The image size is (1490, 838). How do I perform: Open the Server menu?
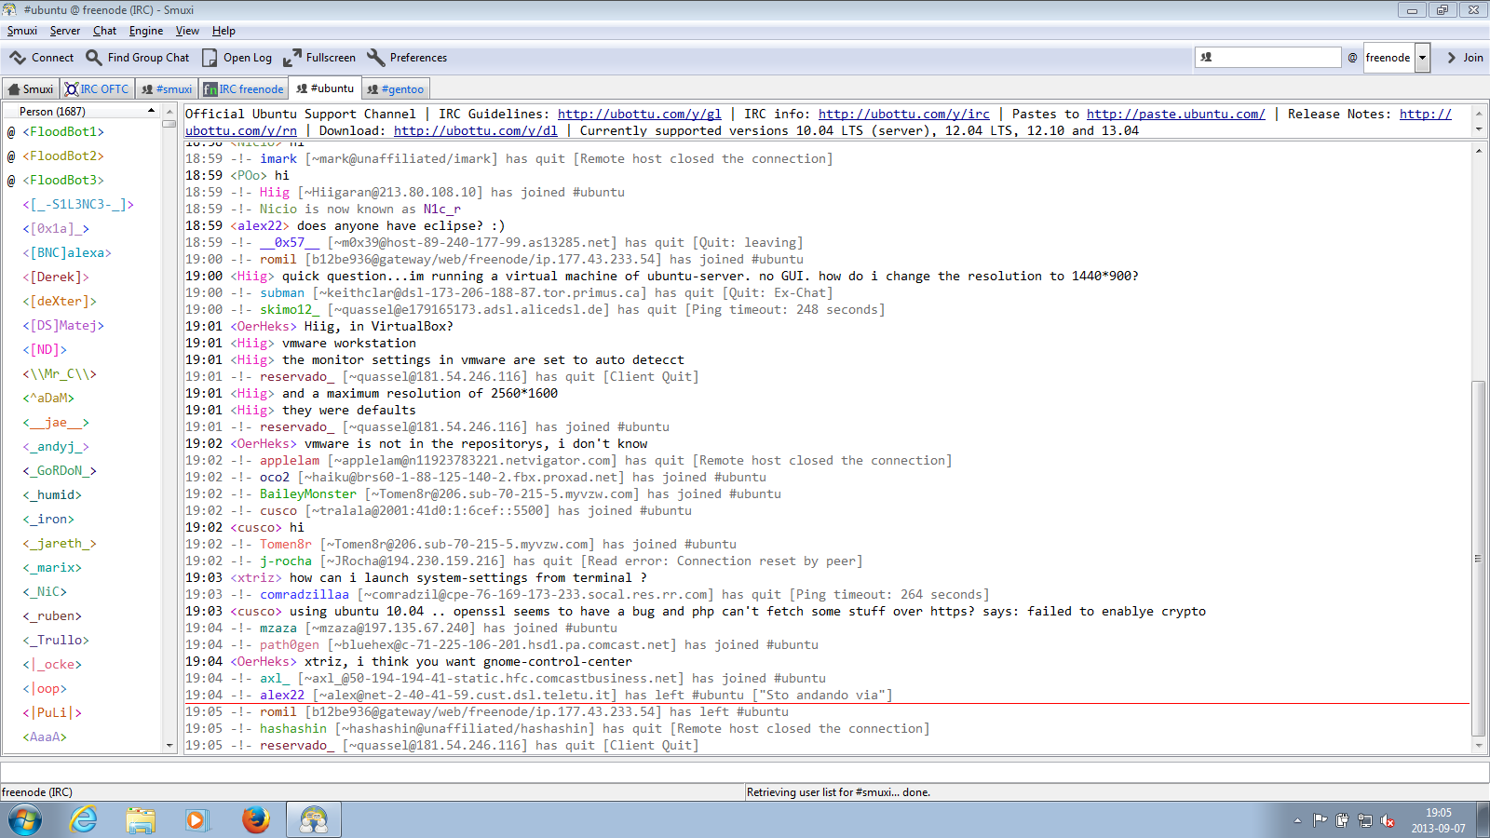(64, 31)
